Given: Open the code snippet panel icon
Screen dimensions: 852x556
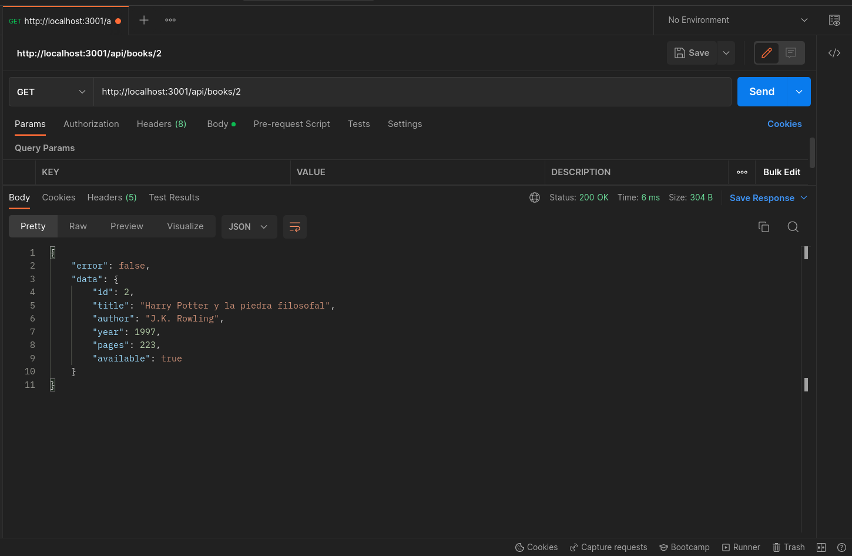Looking at the screenshot, I should [834, 53].
